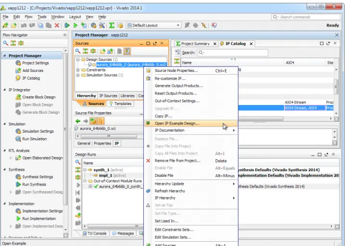Click the Create Block Design icon
Viewport: 346px width, 246px height.
(x=18, y=97)
